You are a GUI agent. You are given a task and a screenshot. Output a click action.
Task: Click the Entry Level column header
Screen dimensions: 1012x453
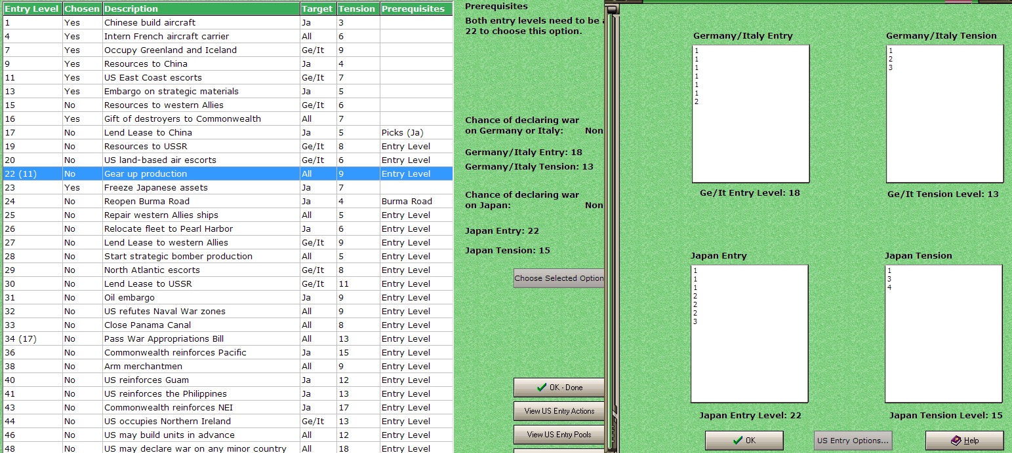(33, 9)
